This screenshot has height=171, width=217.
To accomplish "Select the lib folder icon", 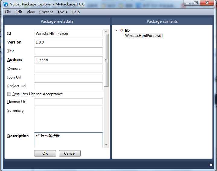I will 122,30.
